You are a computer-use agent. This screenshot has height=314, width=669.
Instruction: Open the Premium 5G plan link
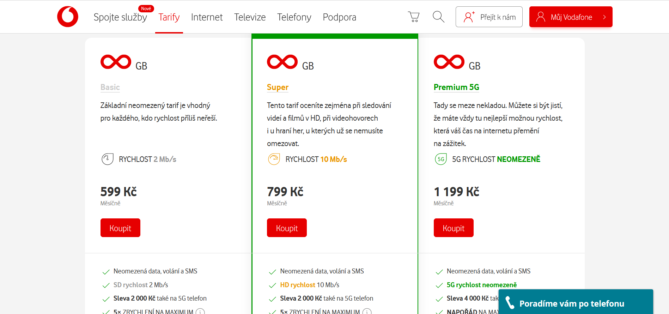(456, 87)
